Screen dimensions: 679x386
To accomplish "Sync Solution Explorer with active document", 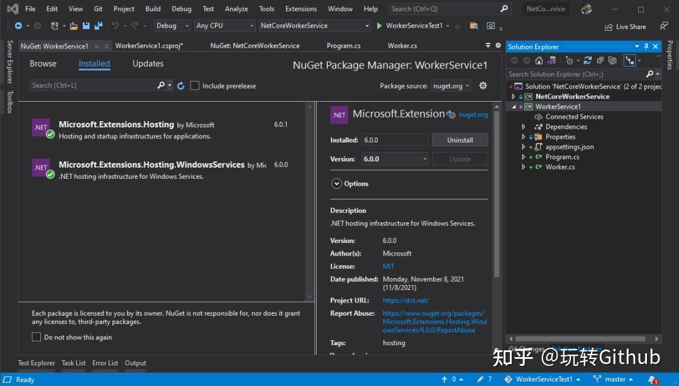I will pos(628,60).
